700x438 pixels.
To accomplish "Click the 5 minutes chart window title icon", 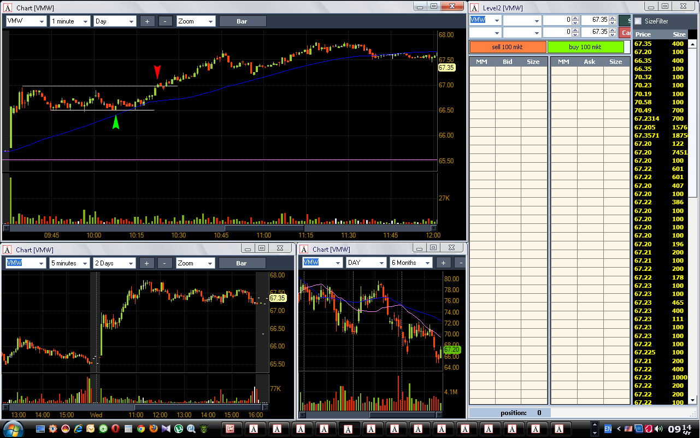I will pyautogui.click(x=8, y=250).
